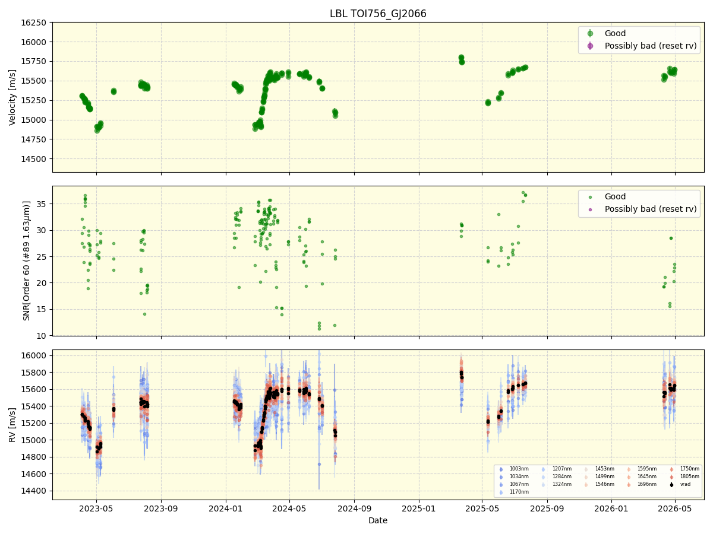This screenshot has height=534, width=713.
Task: Click the 16250 velocity tick label
Action: click(34, 23)
